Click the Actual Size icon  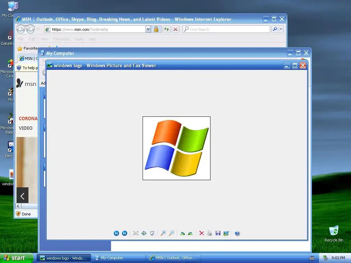(x=144, y=233)
